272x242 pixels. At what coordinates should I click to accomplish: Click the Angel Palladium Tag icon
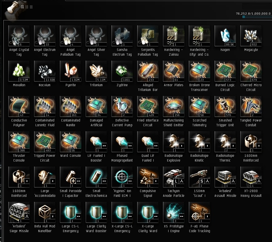point(71,36)
